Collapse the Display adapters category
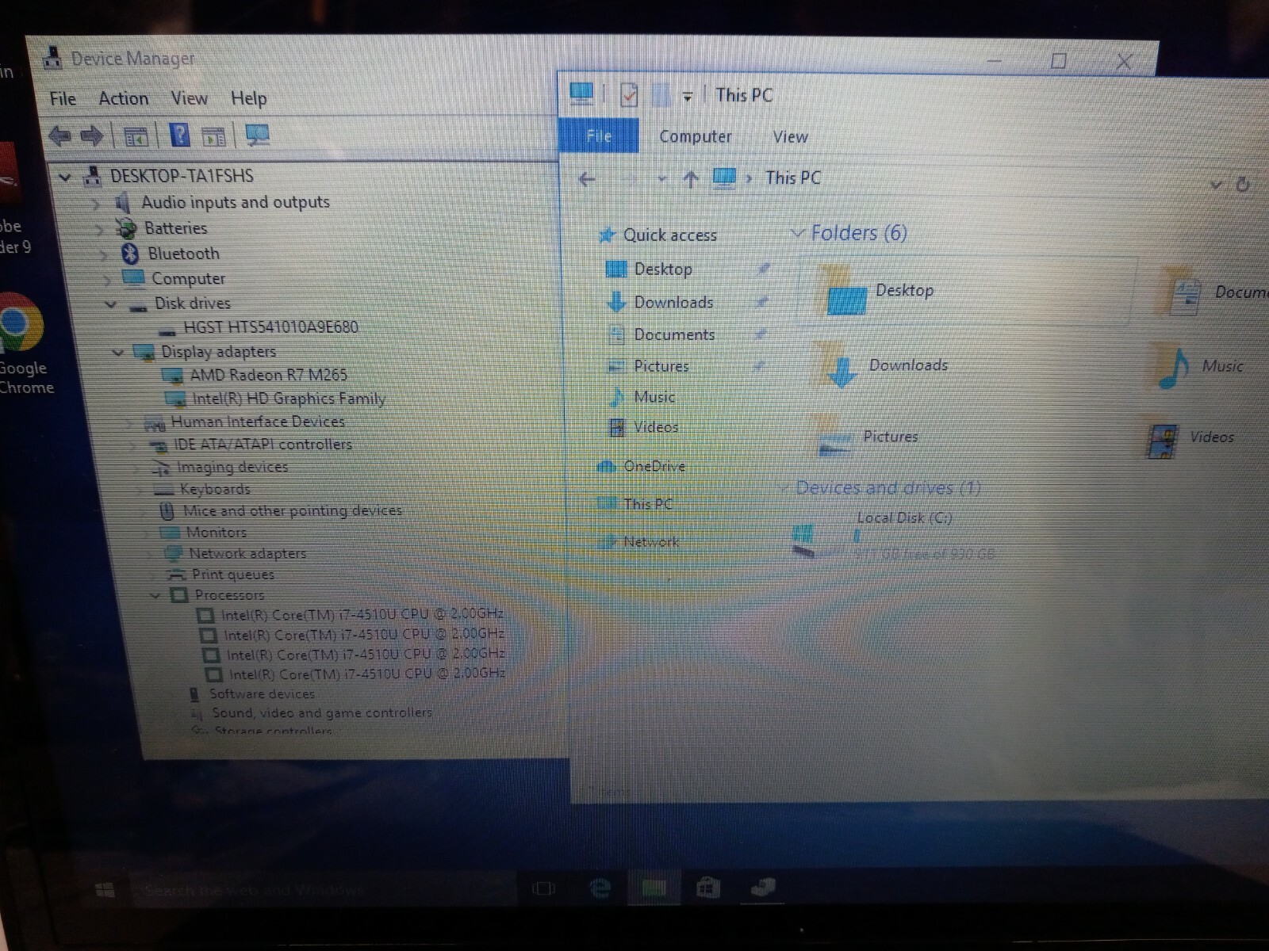This screenshot has width=1269, height=951. click(x=117, y=353)
